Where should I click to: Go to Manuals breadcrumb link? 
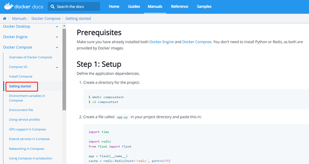(19, 19)
